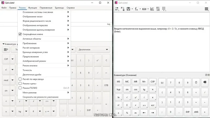This screenshot has width=210, height=118.
Task: Close the Клавиатура (Основная) panel
Action: coord(208,75)
